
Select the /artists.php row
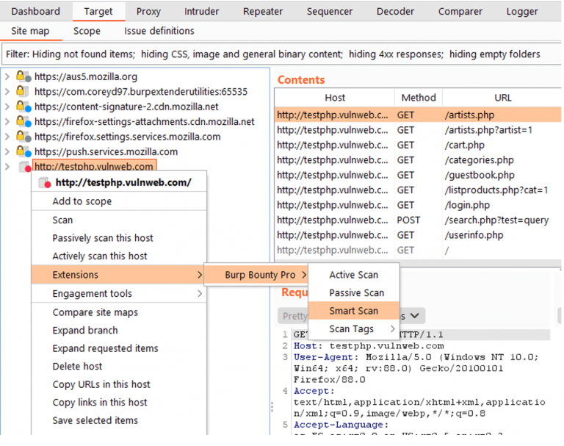pyautogui.click(x=418, y=115)
